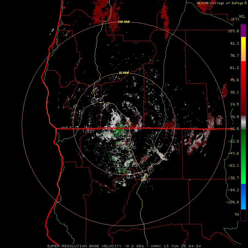The height and width of the screenshot is (248, 248).
Task: Click the 50 NMI range ring label
Action: pyautogui.click(x=124, y=73)
